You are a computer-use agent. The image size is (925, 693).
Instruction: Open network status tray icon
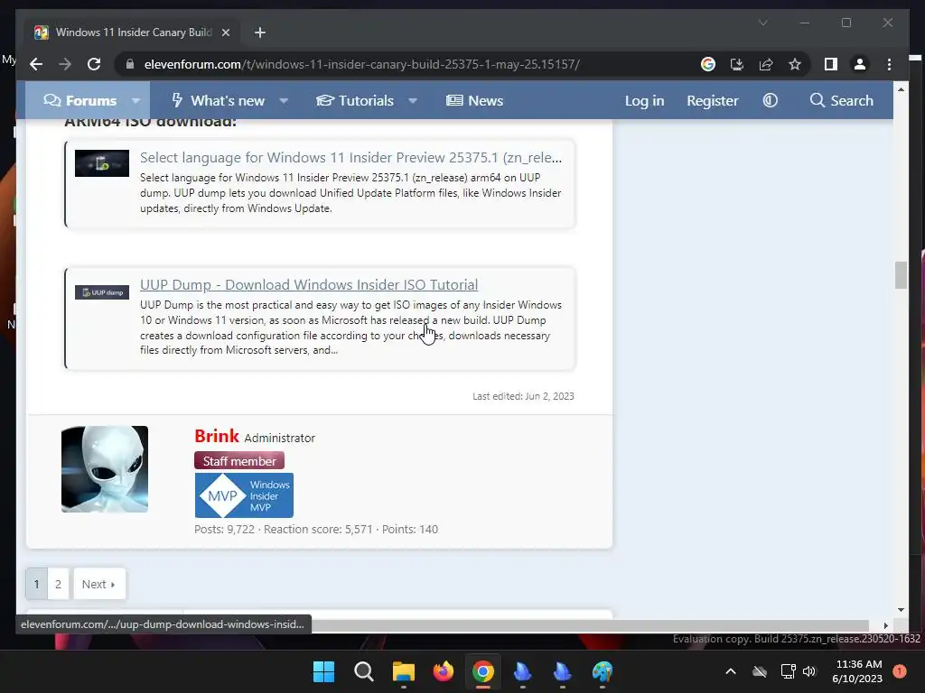tap(788, 671)
